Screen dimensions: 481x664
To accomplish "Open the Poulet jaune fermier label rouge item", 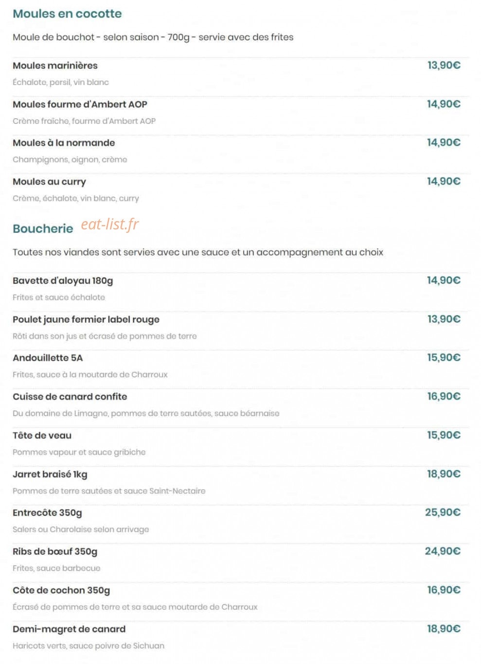I will pos(86,319).
